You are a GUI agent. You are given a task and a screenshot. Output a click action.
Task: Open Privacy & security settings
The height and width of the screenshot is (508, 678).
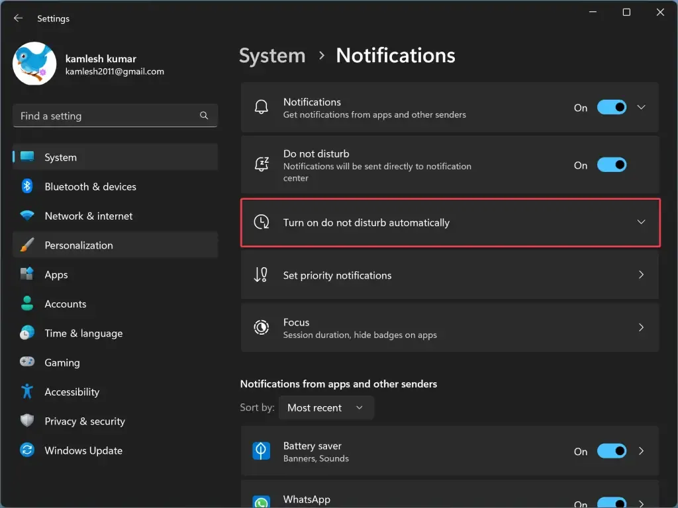[x=115, y=421]
